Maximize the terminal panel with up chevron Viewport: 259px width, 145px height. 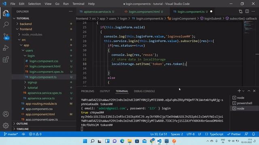249,91
